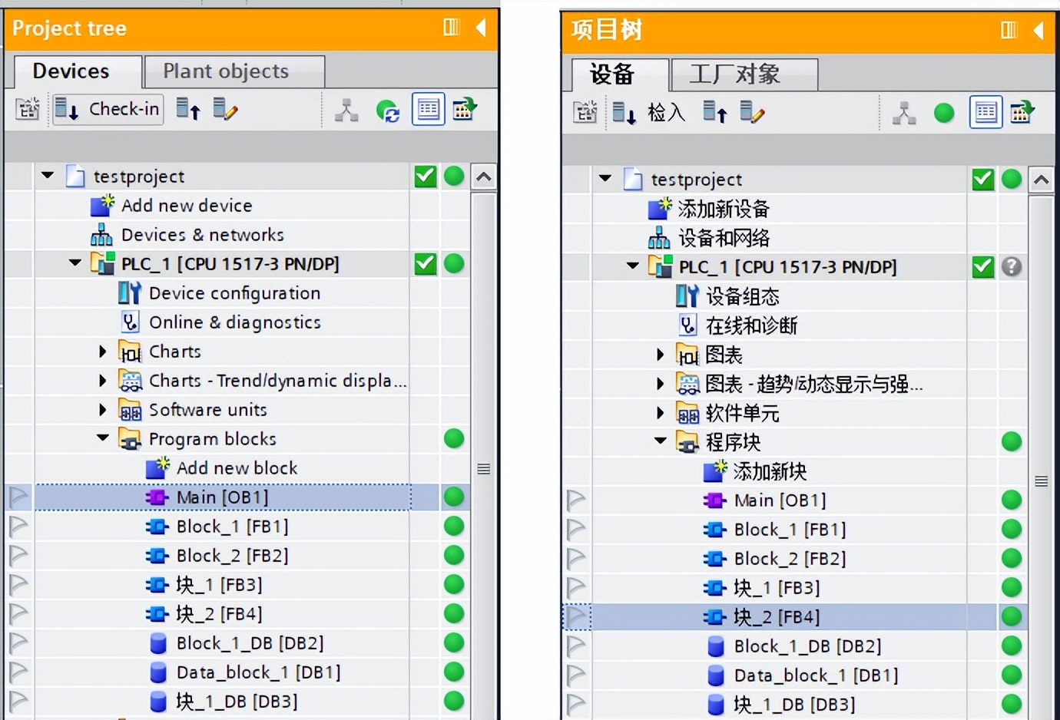1060x720 pixels.
Task: Open Devices & networks
Action: 203,235
